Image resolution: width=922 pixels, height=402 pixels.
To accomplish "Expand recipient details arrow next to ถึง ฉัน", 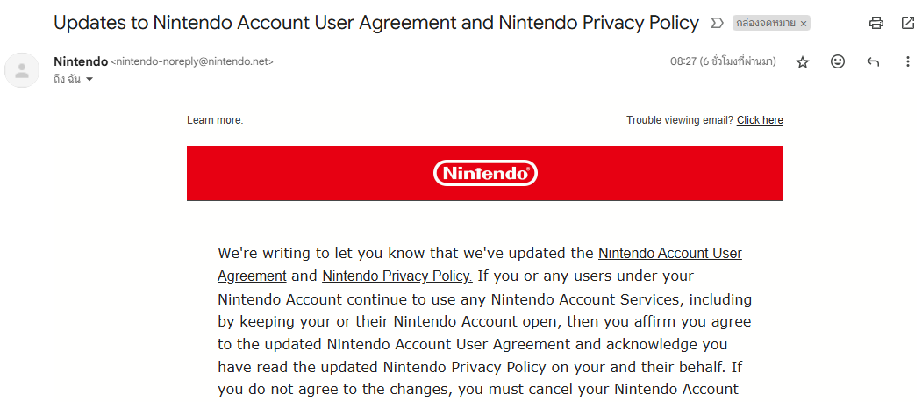I will click(x=89, y=80).
